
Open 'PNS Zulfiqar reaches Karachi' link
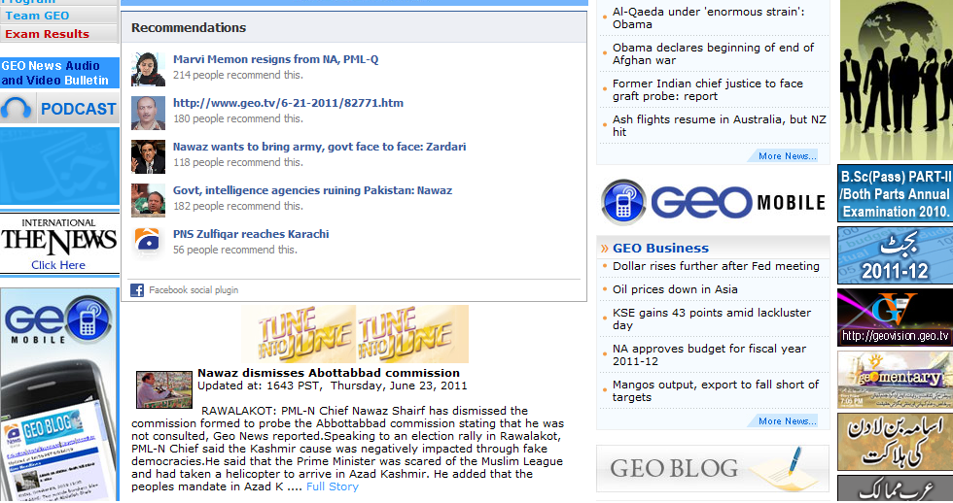(x=251, y=234)
